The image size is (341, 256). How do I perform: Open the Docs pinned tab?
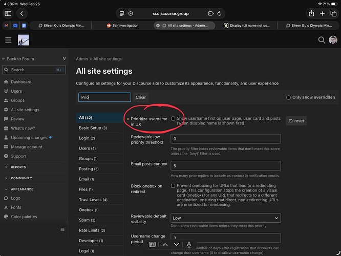coord(24,26)
